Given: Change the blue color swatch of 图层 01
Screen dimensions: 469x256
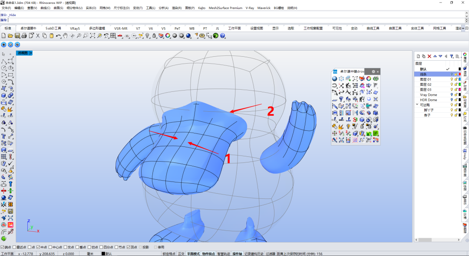Looking at the screenshot, I should [x=460, y=79].
